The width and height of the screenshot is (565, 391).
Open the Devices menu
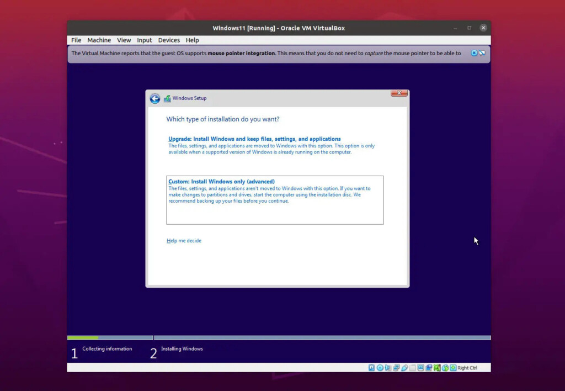tap(169, 40)
